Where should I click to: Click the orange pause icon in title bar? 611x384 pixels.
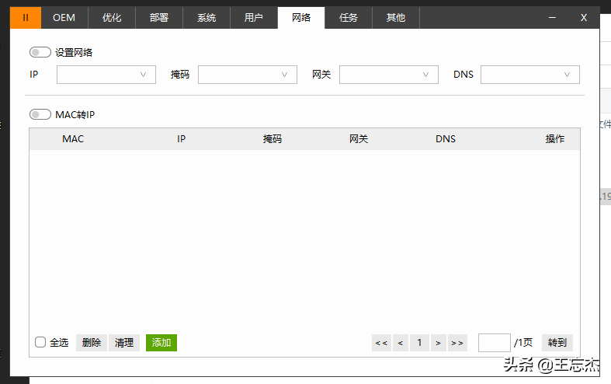(x=26, y=17)
